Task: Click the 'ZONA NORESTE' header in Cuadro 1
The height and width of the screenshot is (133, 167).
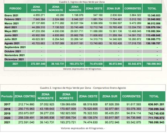Action: tap(75, 8)
